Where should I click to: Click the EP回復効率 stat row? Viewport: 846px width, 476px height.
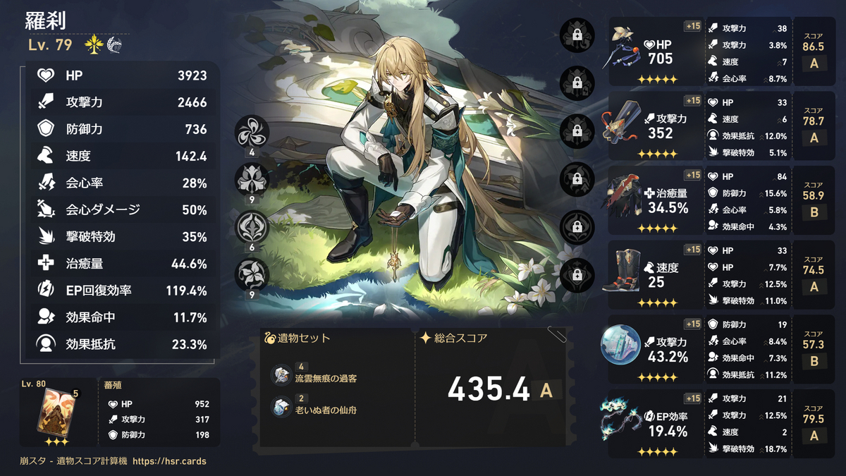click(x=123, y=290)
